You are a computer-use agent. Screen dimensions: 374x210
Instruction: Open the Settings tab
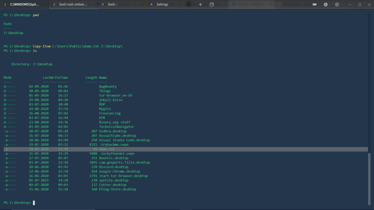coord(170,4)
